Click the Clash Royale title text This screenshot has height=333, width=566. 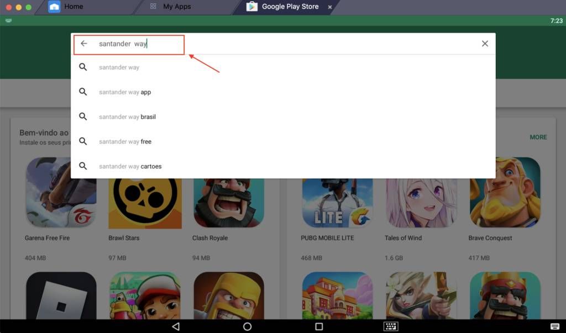point(210,238)
